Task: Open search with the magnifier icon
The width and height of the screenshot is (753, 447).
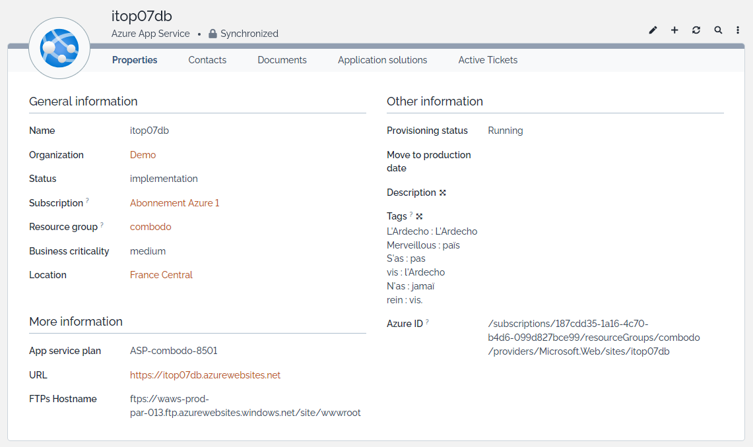Action: (718, 30)
